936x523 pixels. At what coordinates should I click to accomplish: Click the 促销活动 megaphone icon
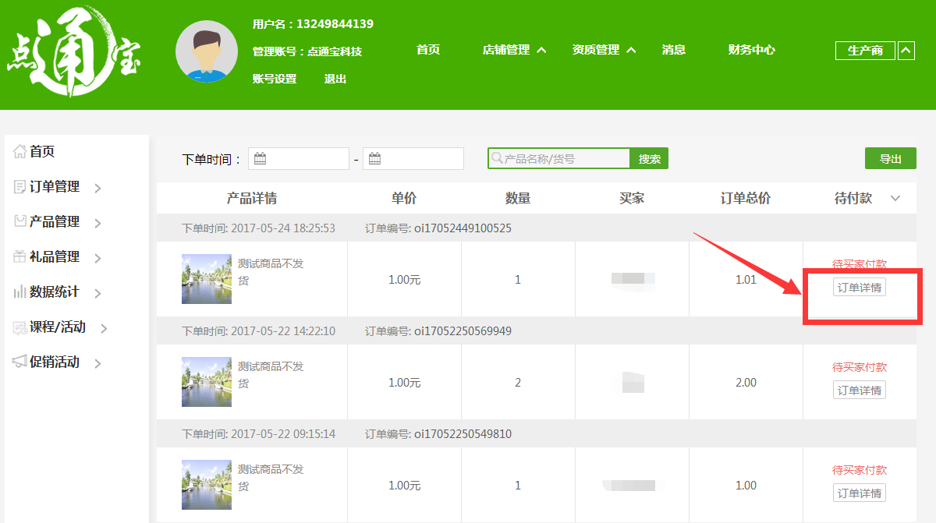click(x=19, y=362)
